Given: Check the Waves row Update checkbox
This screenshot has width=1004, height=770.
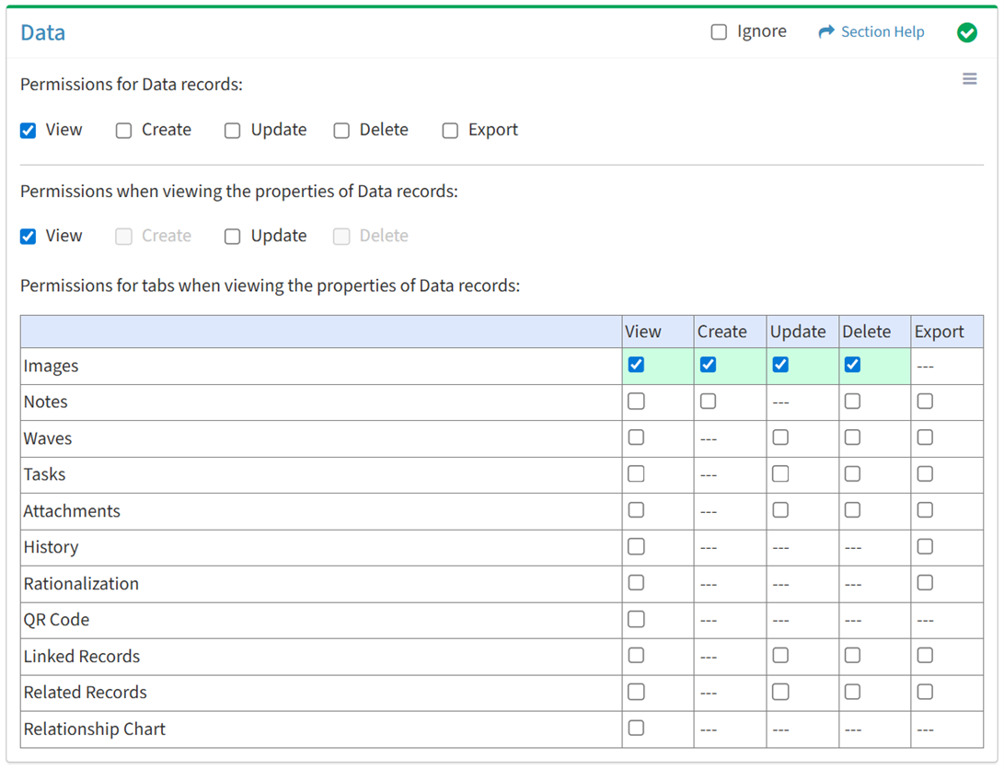Looking at the screenshot, I should [780, 437].
